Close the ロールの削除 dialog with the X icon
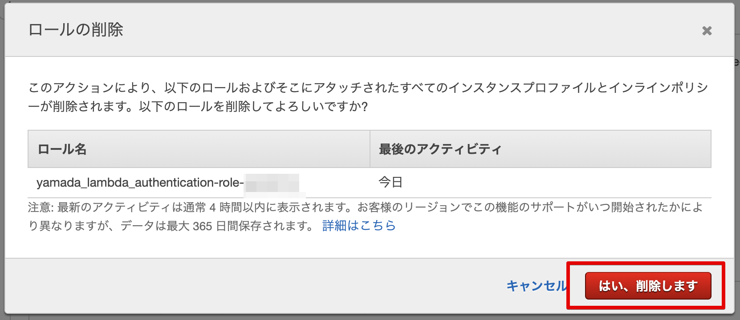Image resolution: width=740 pixels, height=320 pixels. pyautogui.click(x=707, y=31)
